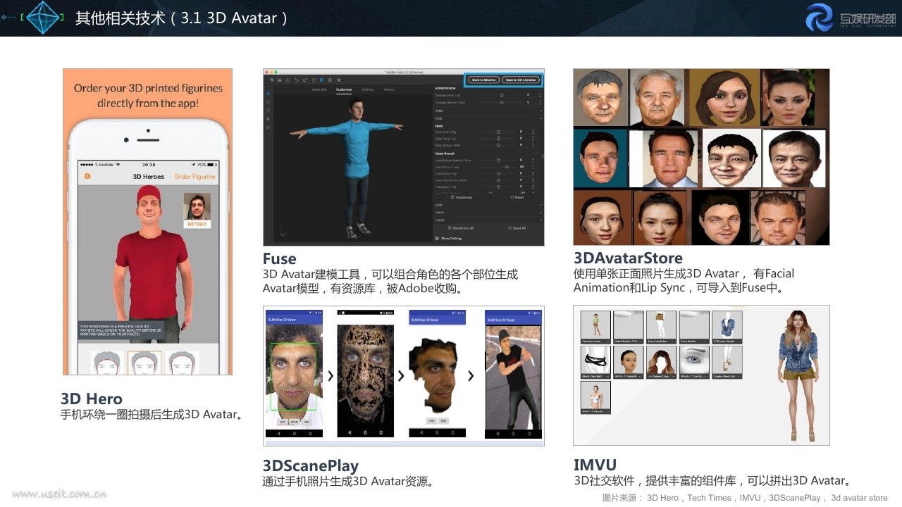
Task: Expand the FACE section in Fuse
Action: 540,118
